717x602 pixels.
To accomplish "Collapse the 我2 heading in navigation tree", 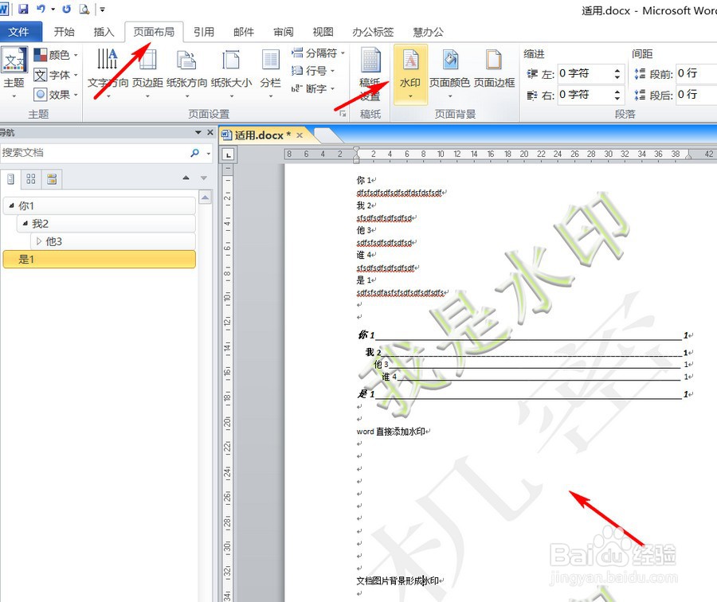I will (25, 224).
